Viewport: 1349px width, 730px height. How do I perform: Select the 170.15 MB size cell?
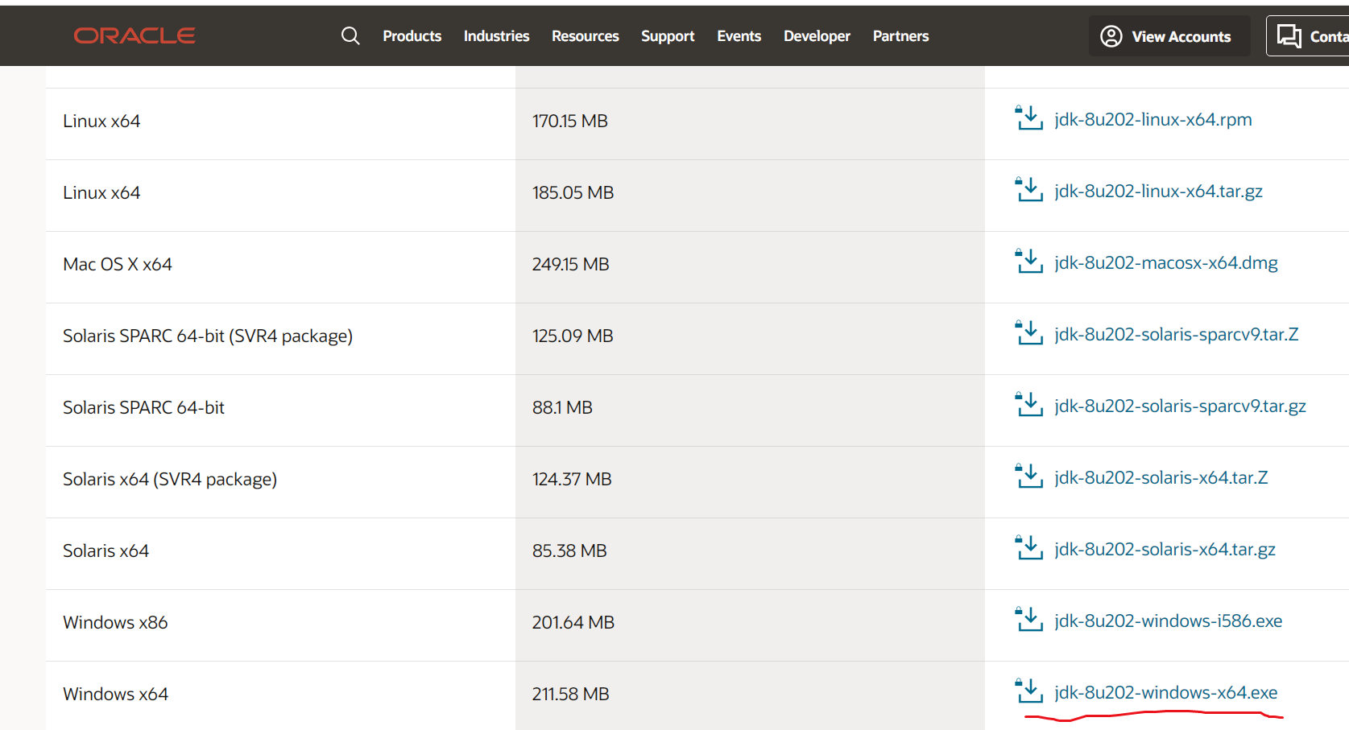(x=750, y=124)
